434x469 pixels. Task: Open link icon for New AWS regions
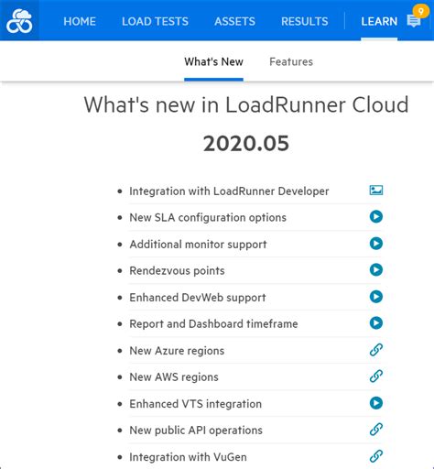[x=376, y=376]
